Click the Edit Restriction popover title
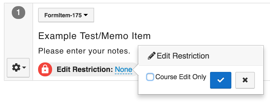The height and width of the screenshot is (102, 270). [183, 56]
